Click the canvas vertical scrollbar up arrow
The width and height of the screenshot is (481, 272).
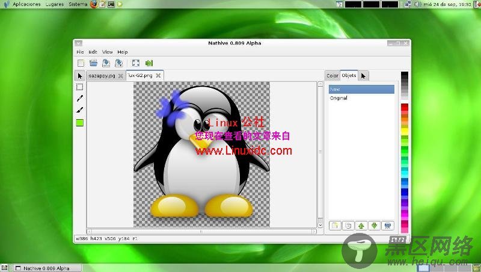pyautogui.click(x=320, y=84)
